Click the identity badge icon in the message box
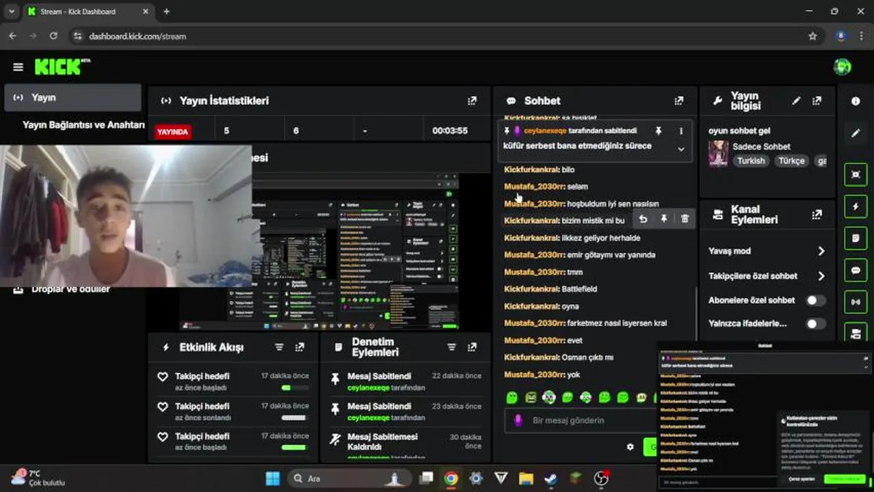This screenshot has height=492, width=874. pos(518,420)
